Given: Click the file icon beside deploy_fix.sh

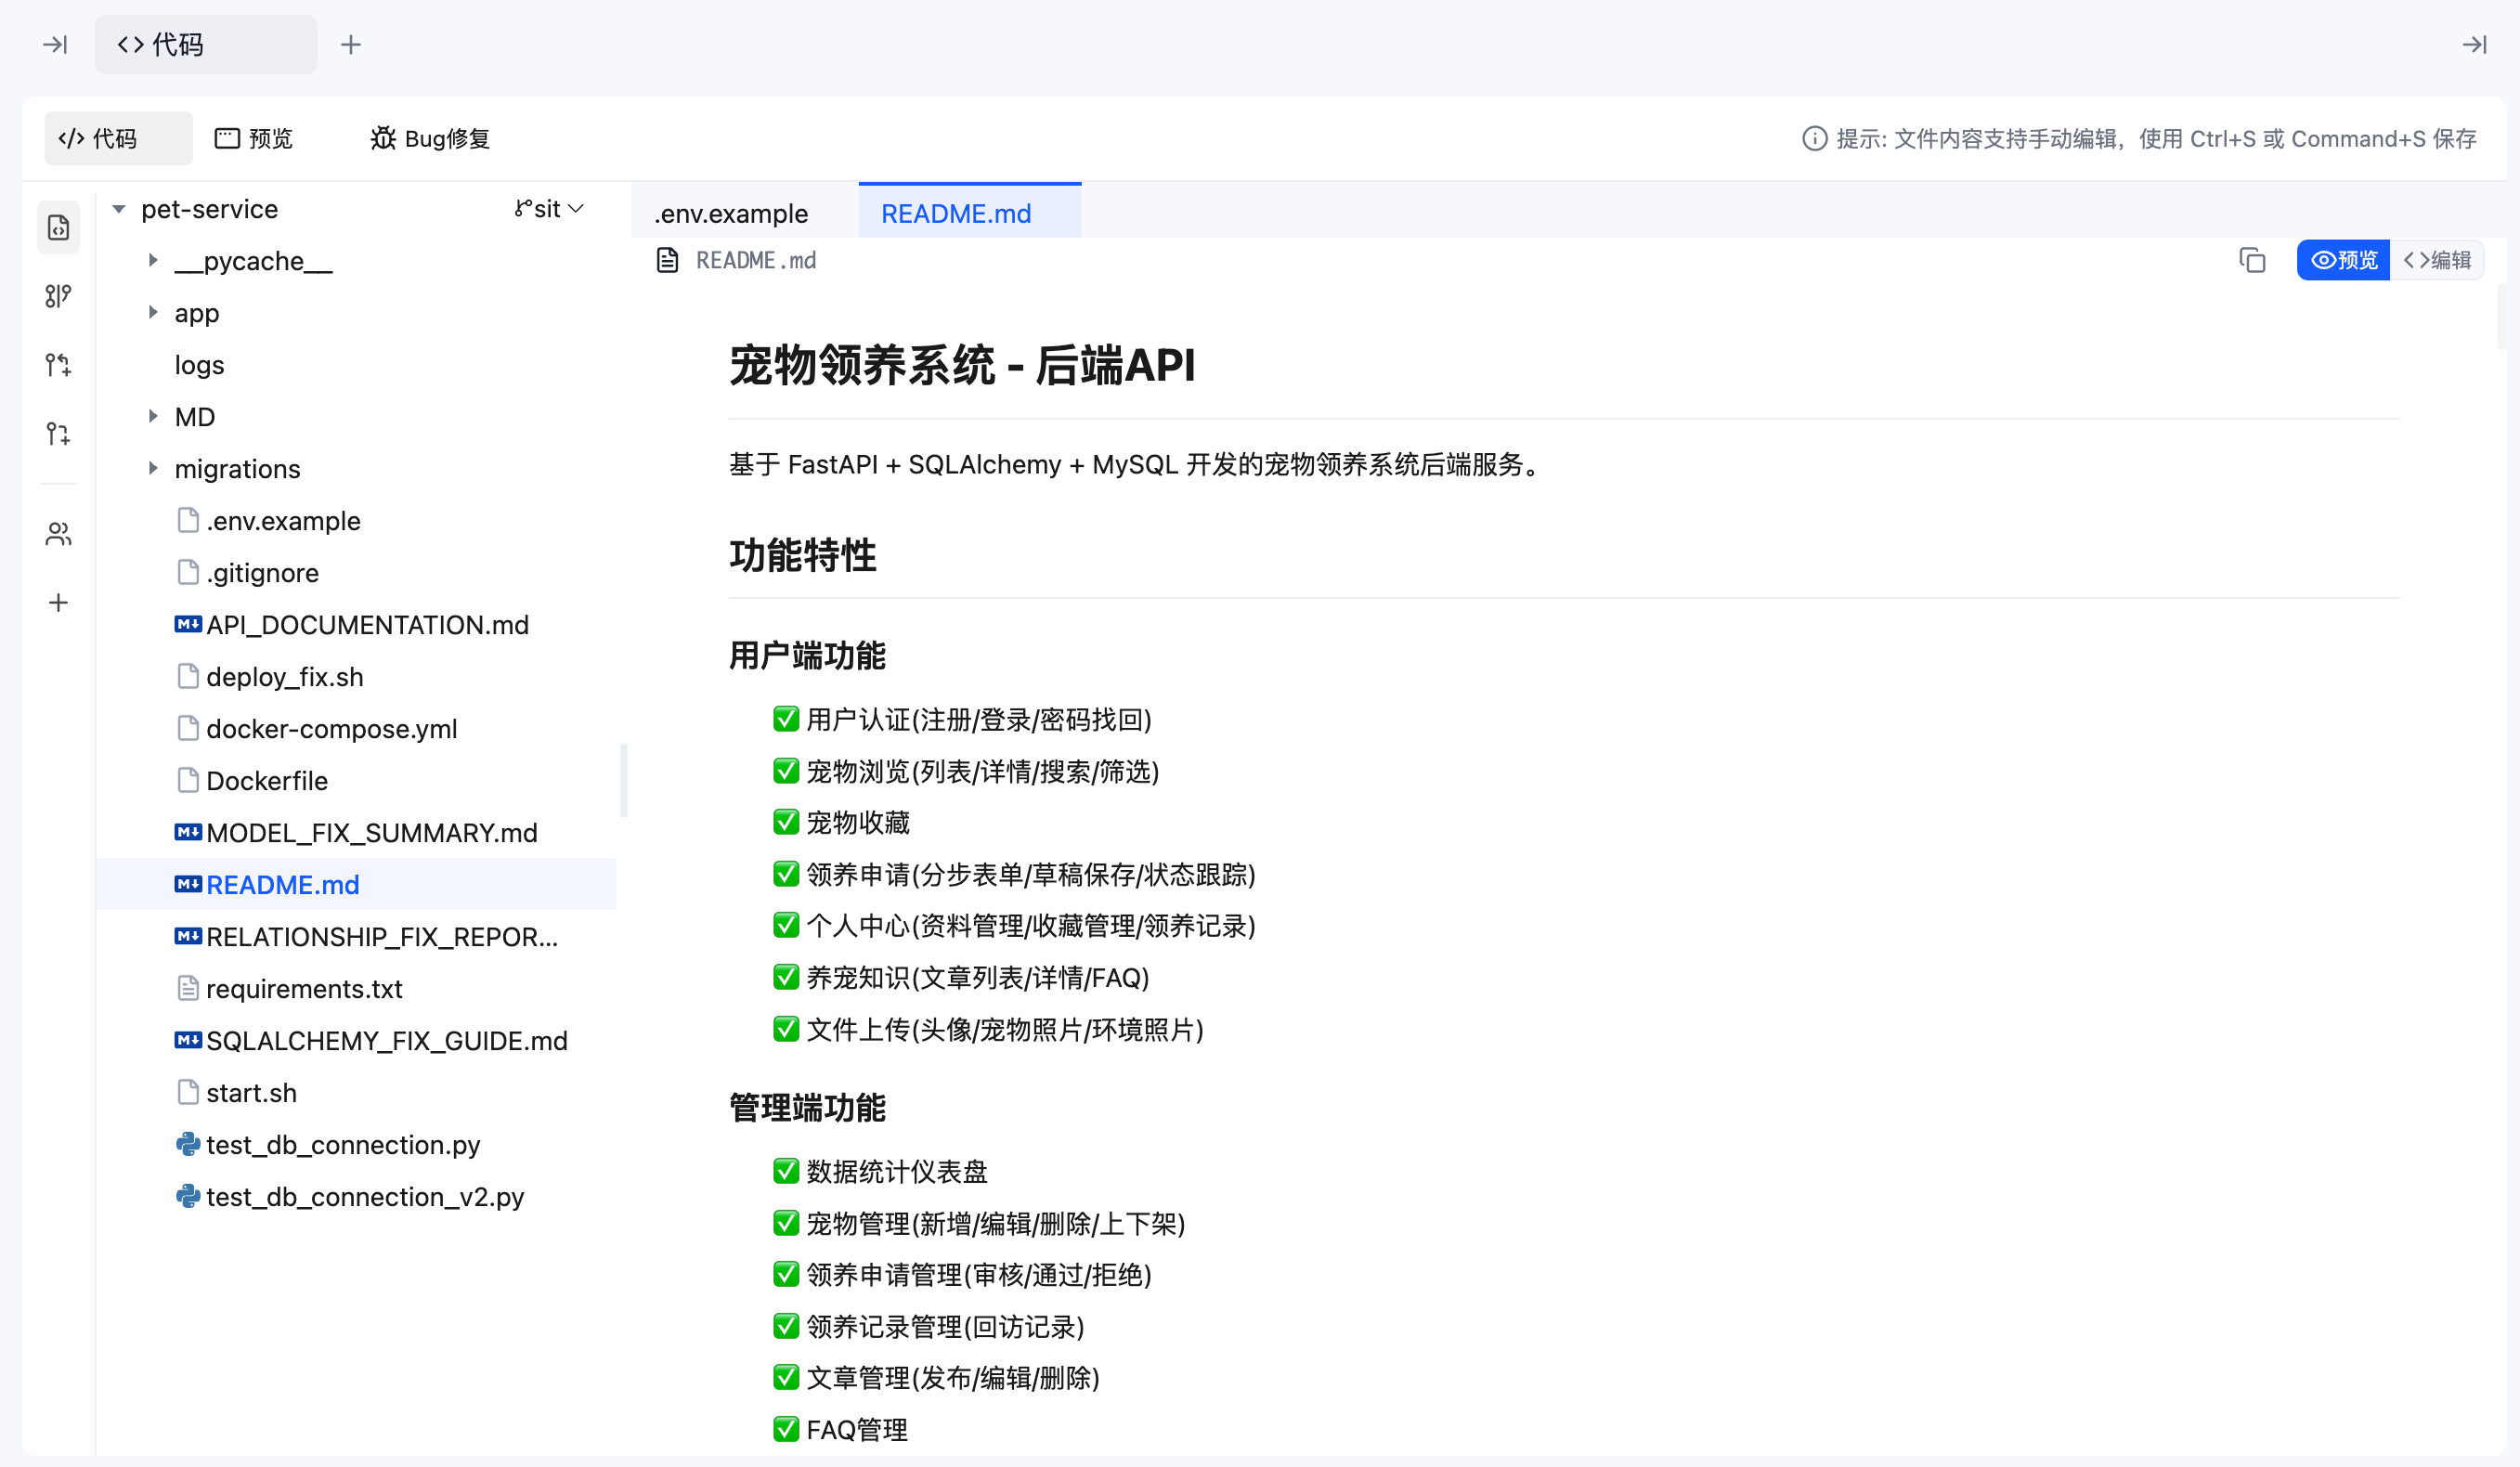Looking at the screenshot, I should (188, 677).
